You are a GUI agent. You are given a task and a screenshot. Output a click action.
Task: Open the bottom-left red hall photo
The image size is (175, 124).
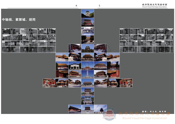coord(75,109)
